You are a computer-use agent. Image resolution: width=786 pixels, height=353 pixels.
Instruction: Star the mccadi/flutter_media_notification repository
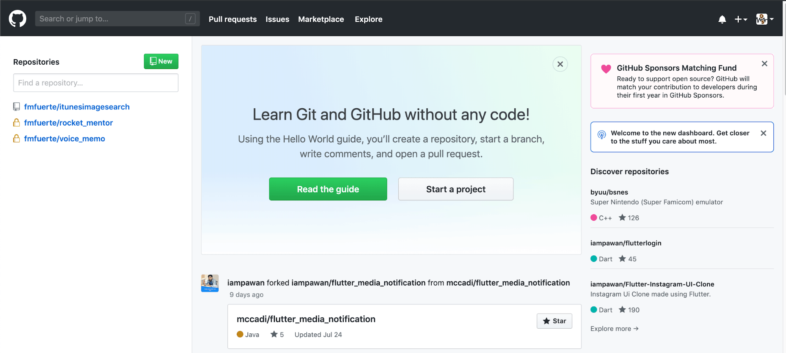[x=554, y=321]
